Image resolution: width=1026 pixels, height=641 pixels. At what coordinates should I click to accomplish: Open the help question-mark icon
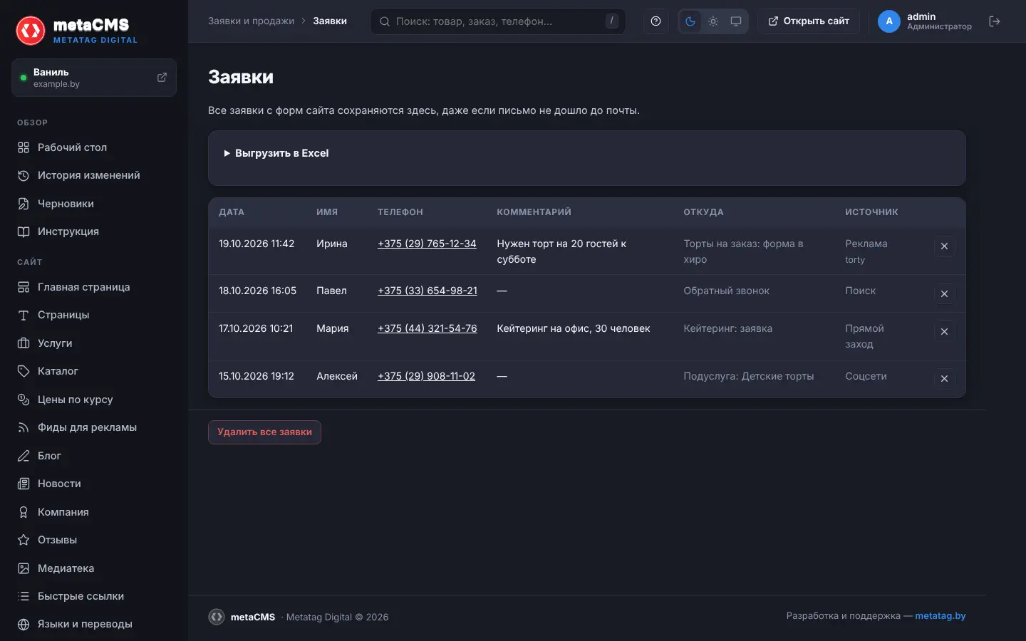click(655, 21)
